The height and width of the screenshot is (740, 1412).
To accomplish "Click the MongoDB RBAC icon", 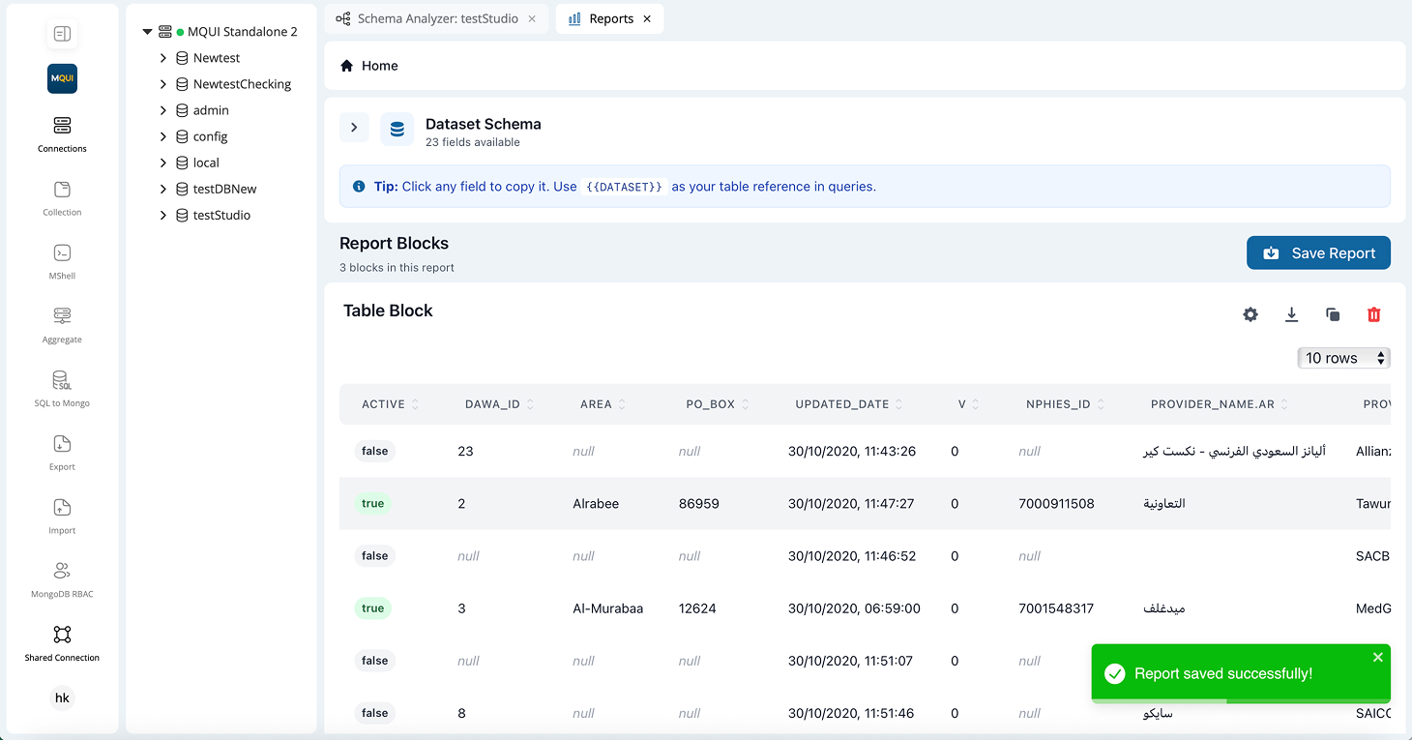I will (62, 572).
